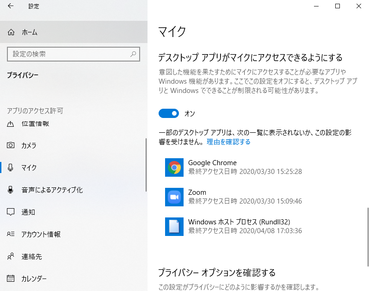This screenshot has height=291, width=369.
Task: Open the 理由を確認する link
Action: pos(228,142)
